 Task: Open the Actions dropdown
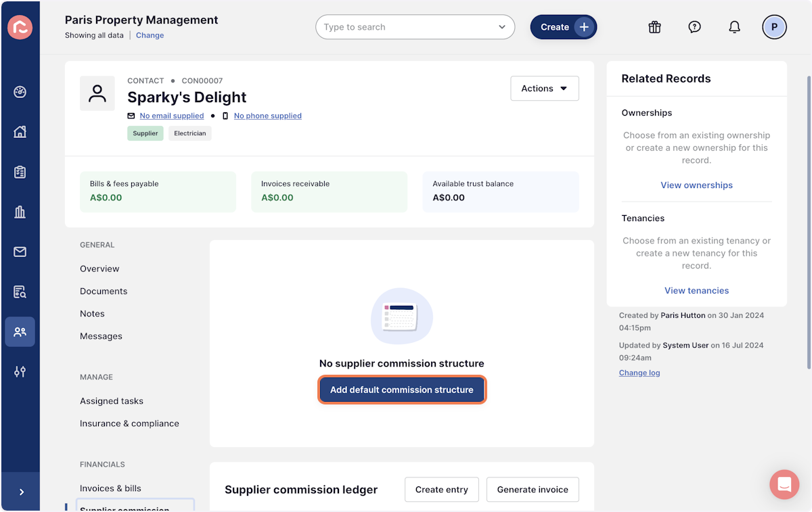545,89
